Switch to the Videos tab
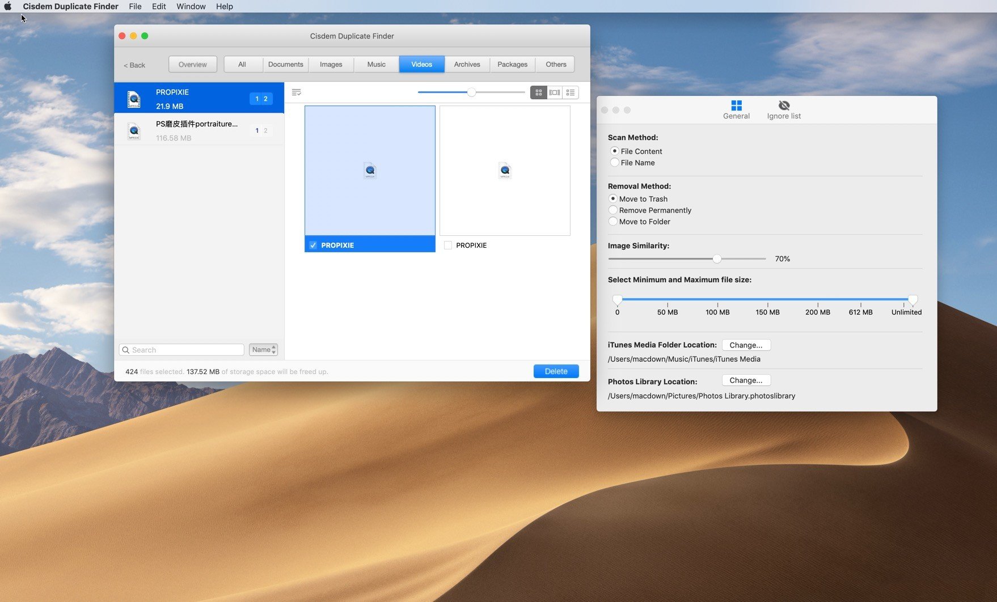997x602 pixels. [x=422, y=64]
